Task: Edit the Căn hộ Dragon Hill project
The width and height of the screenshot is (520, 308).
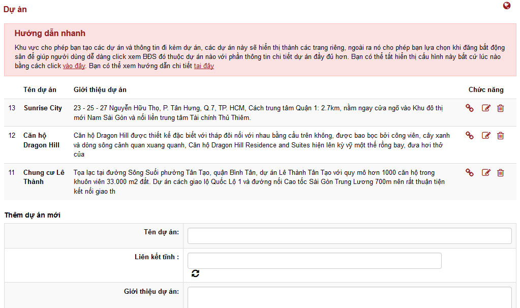Action: [x=486, y=136]
